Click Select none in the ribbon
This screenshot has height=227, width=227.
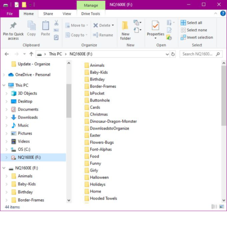tap(194, 30)
